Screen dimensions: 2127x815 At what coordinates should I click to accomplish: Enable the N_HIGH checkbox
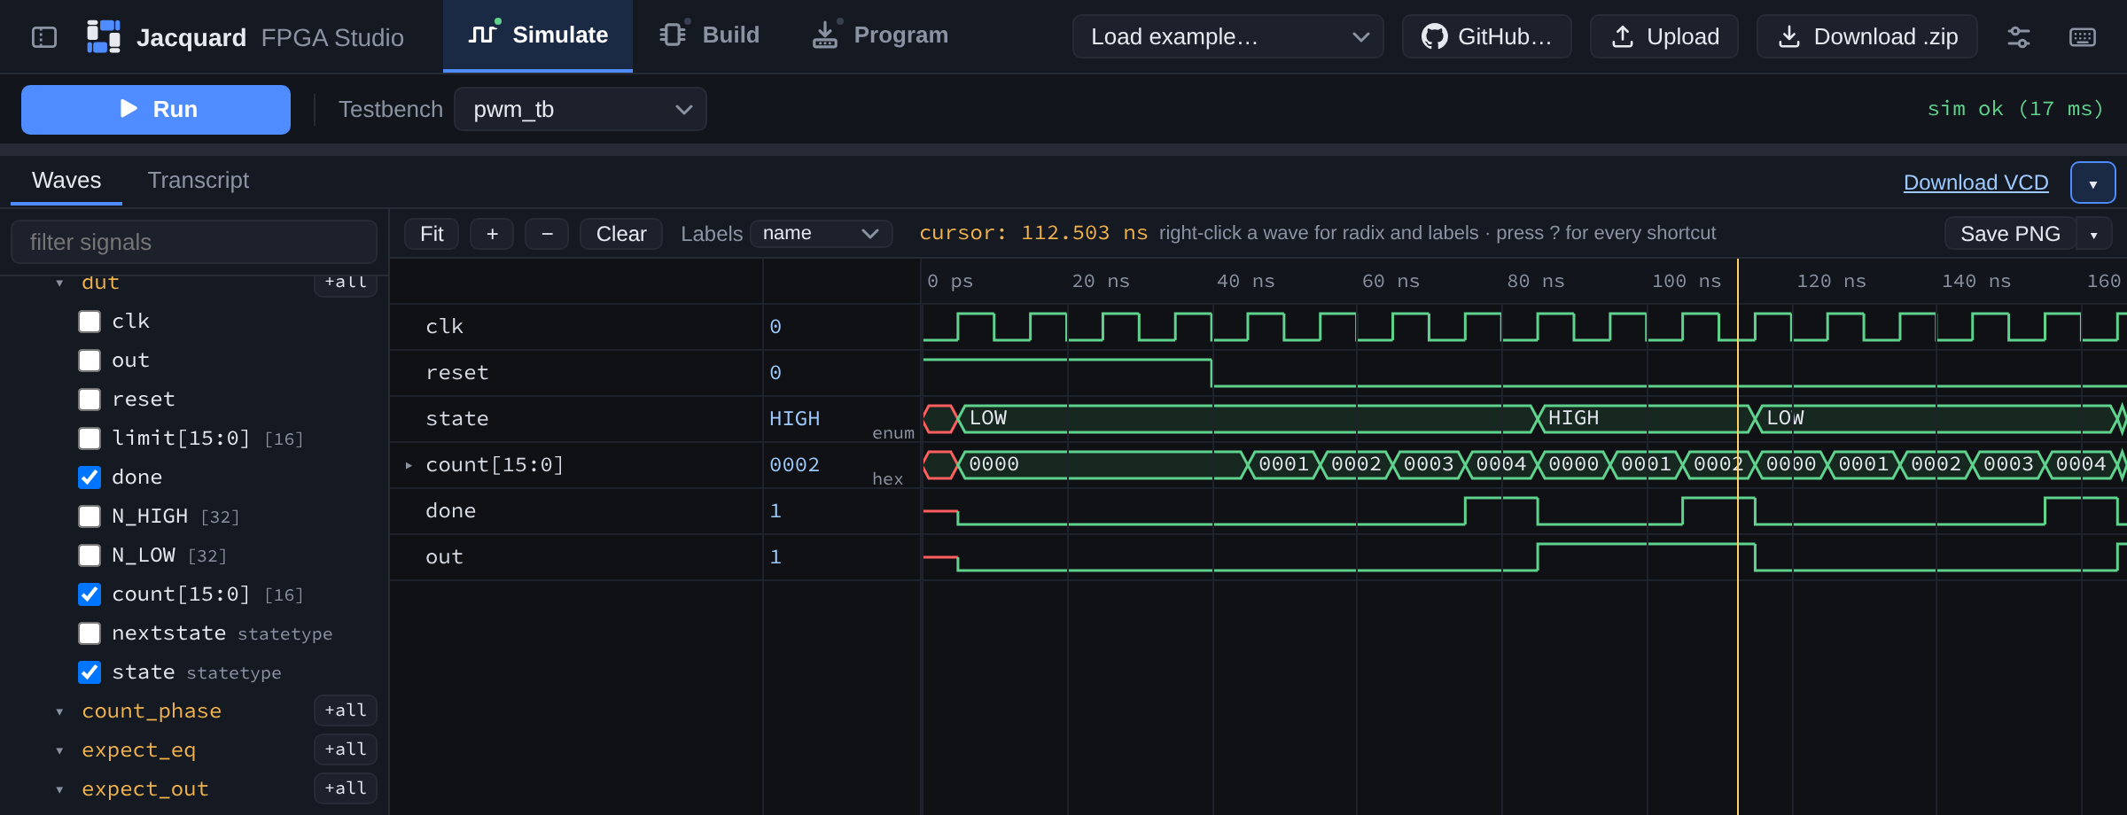(x=90, y=516)
